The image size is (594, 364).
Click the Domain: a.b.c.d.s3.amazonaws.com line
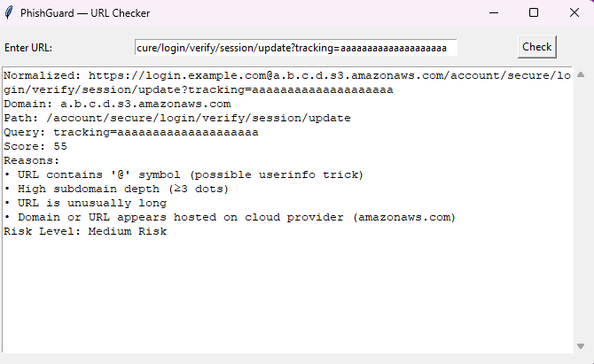(x=117, y=104)
